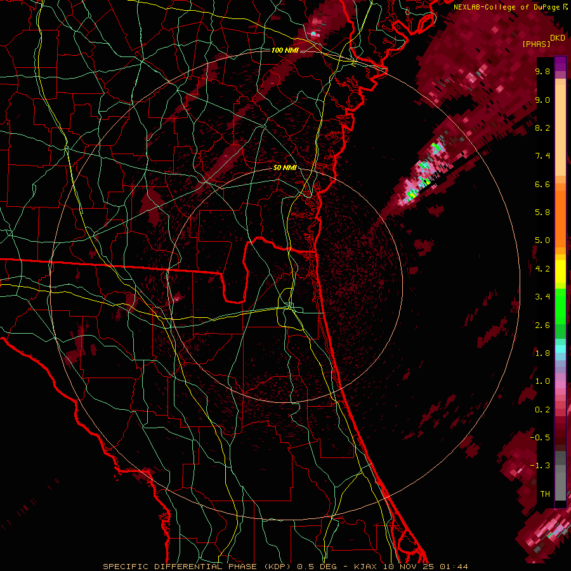Click the "50 NMI" range ring label
The image size is (571, 571).
click(285, 167)
